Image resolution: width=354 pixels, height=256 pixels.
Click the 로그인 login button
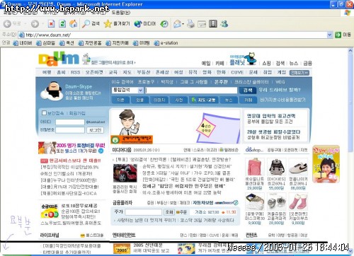point(95,130)
